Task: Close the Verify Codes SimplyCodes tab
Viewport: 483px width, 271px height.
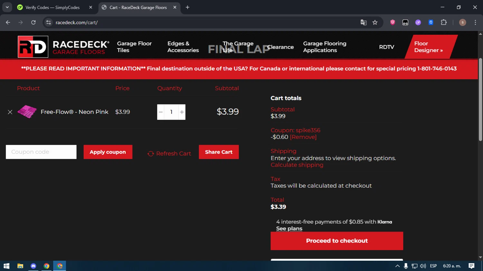Action: [x=90, y=7]
